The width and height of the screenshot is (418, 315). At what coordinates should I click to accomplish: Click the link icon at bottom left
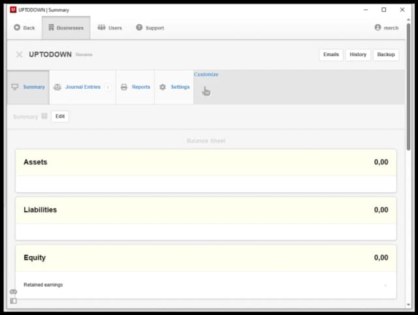[x=13, y=291]
